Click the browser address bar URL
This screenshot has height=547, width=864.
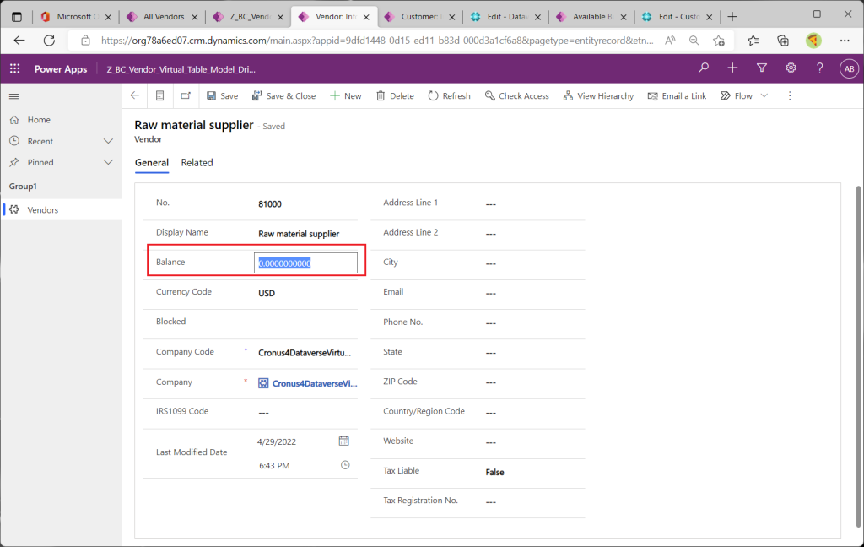point(377,41)
